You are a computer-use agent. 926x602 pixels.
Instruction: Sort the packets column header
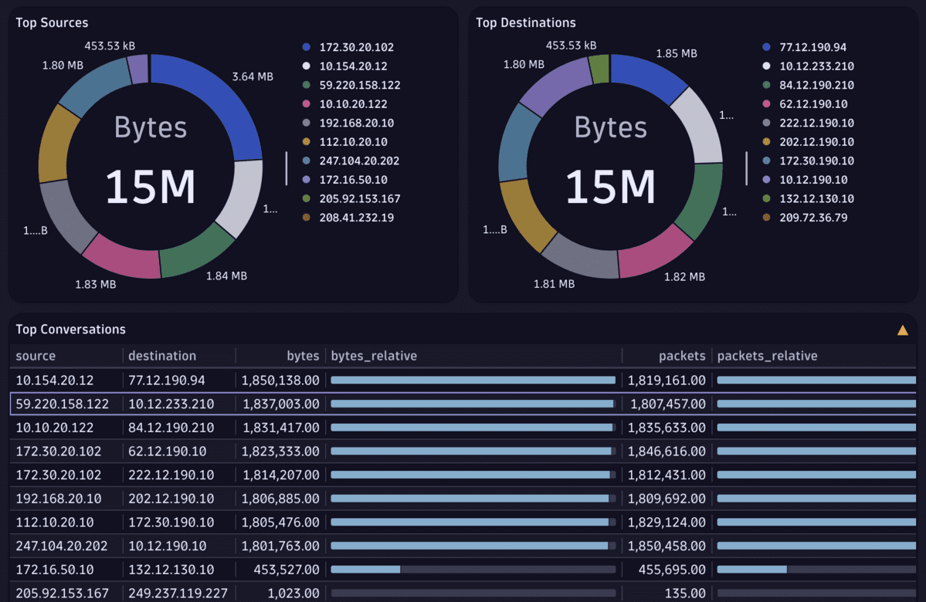pos(683,356)
